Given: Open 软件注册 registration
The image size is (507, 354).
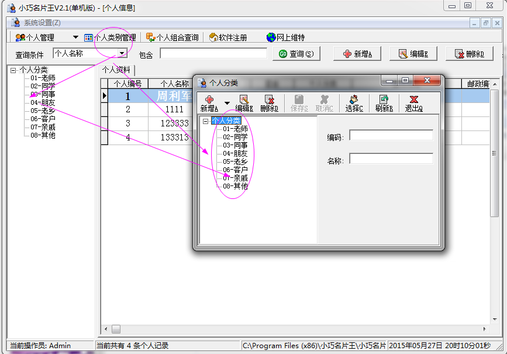Looking at the screenshot, I should [x=228, y=37].
